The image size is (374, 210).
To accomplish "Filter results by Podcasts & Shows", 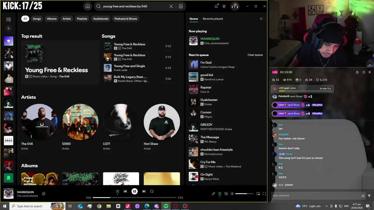I will pos(126,19).
